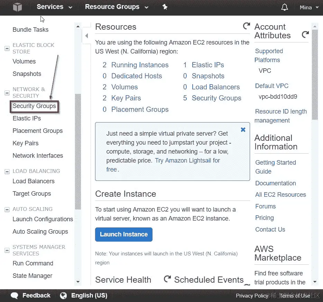
Task: Open Auto Scaling Groups in sidebar
Action: (x=40, y=232)
